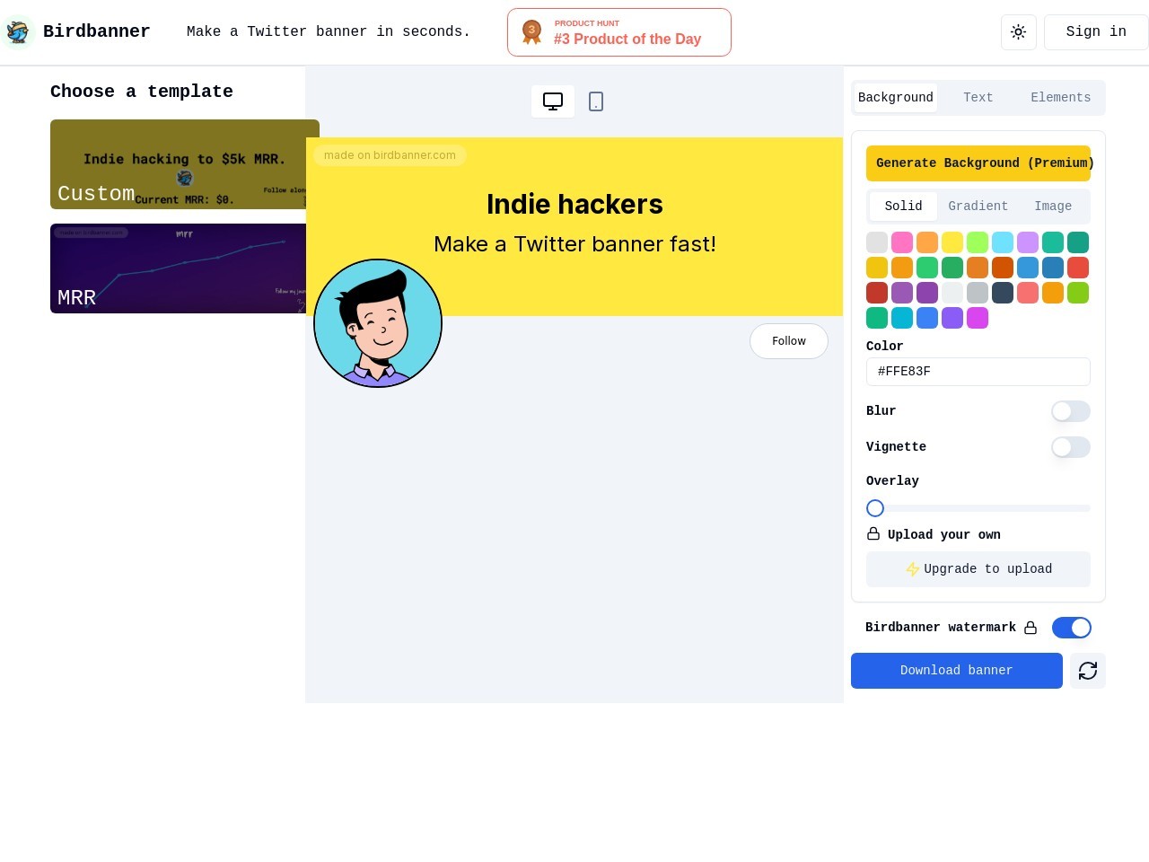Open the Background tab
Screen dimensions: 1149x862
click(896, 98)
